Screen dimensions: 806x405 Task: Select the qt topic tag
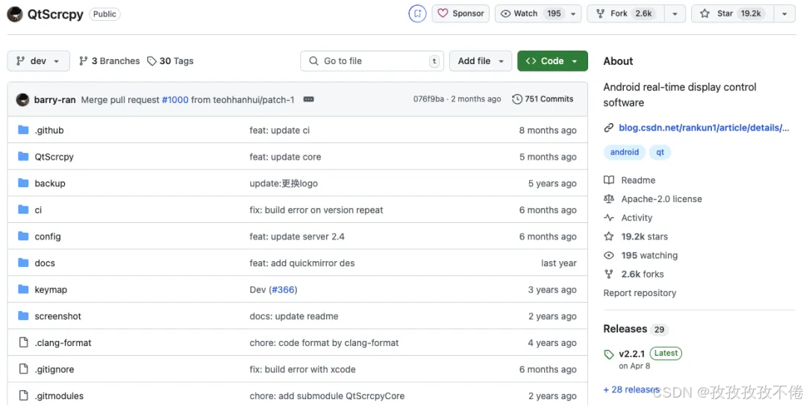tap(660, 152)
